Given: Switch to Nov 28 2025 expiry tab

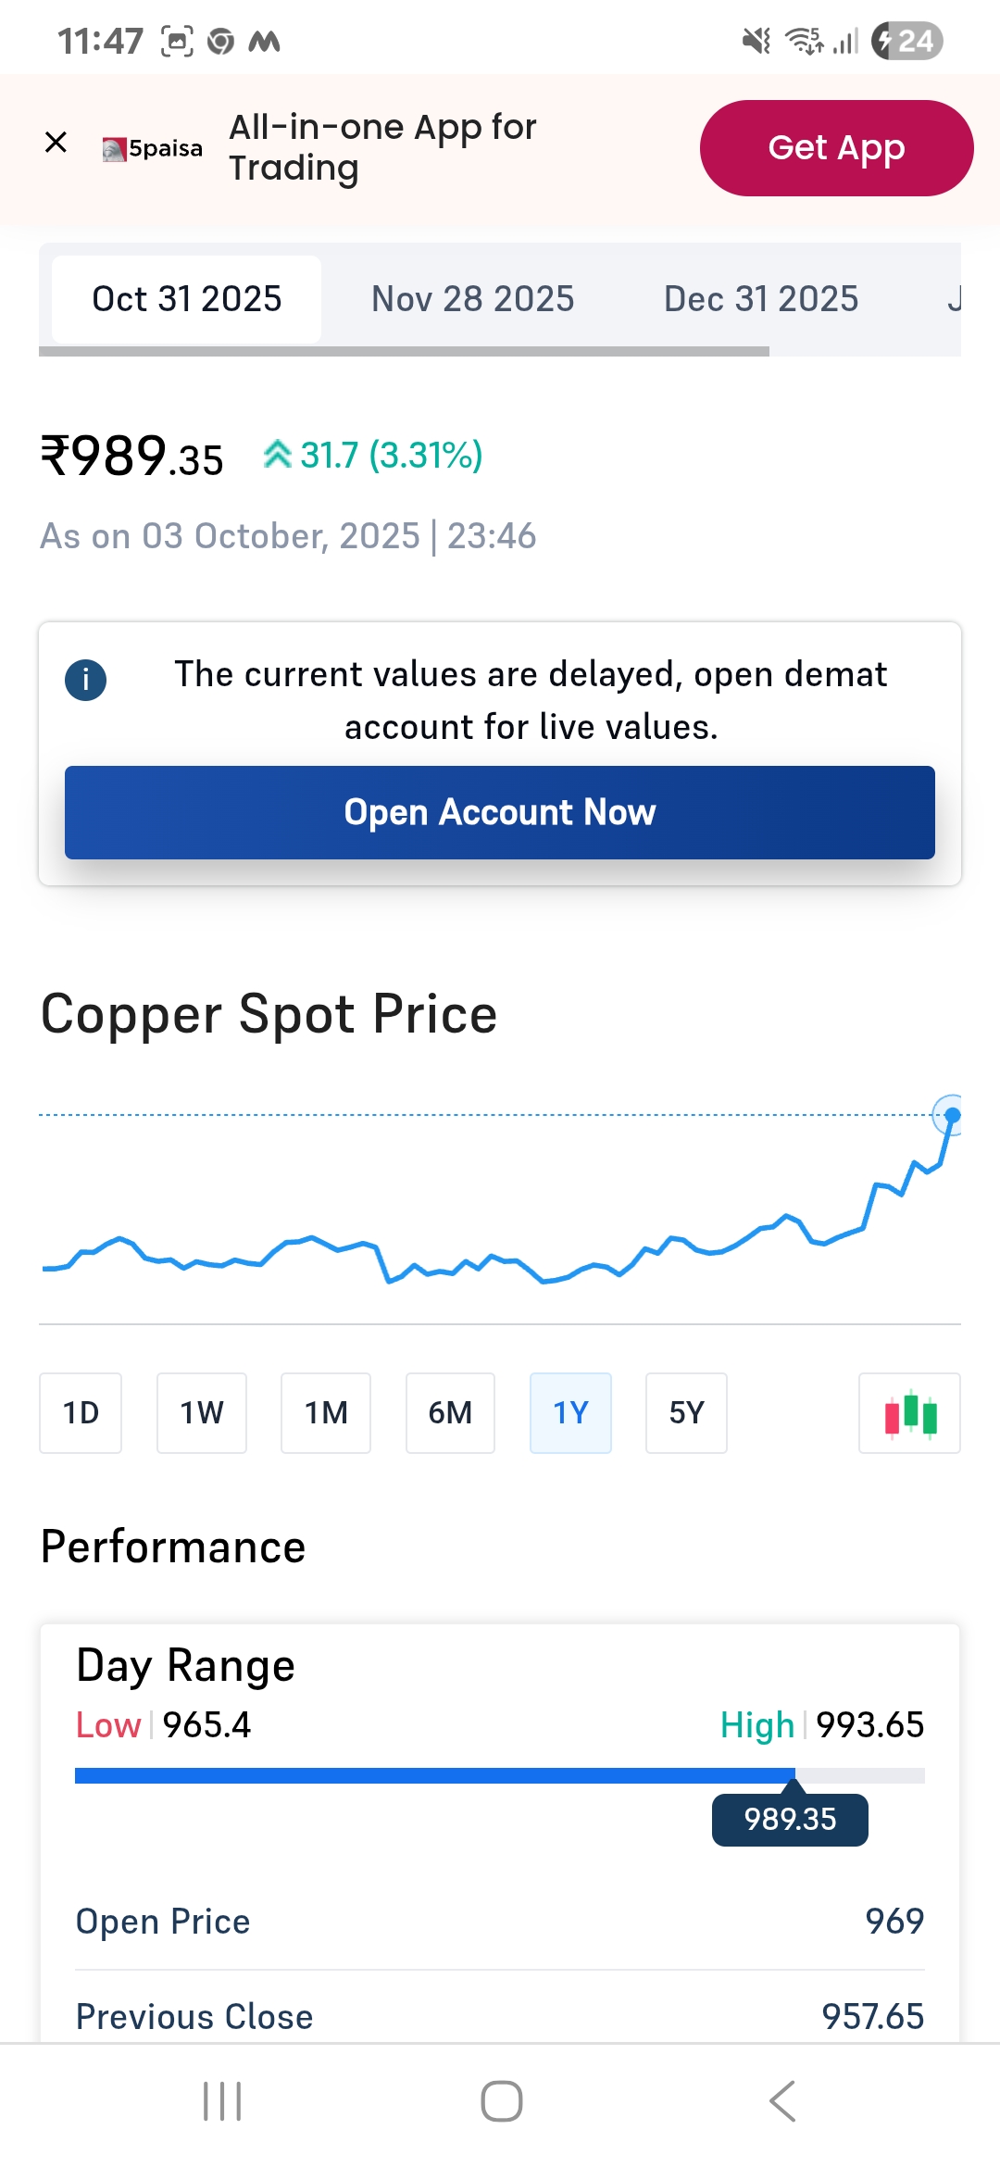Looking at the screenshot, I should [x=472, y=299].
